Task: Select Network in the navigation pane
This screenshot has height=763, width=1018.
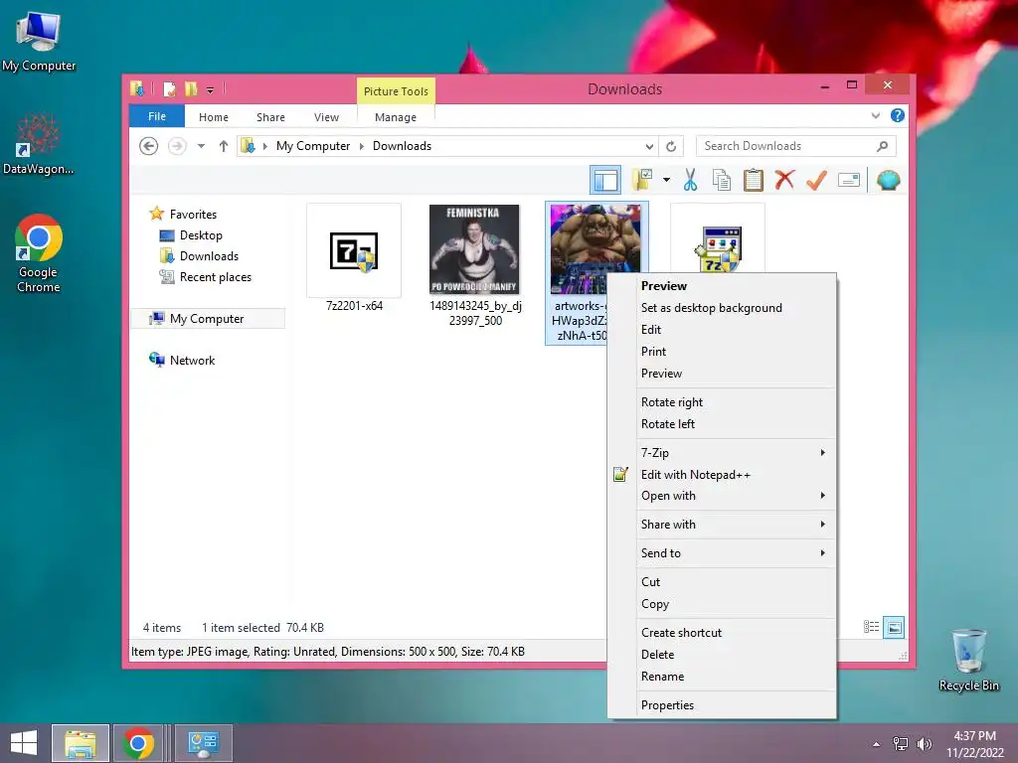Action: pos(192,360)
